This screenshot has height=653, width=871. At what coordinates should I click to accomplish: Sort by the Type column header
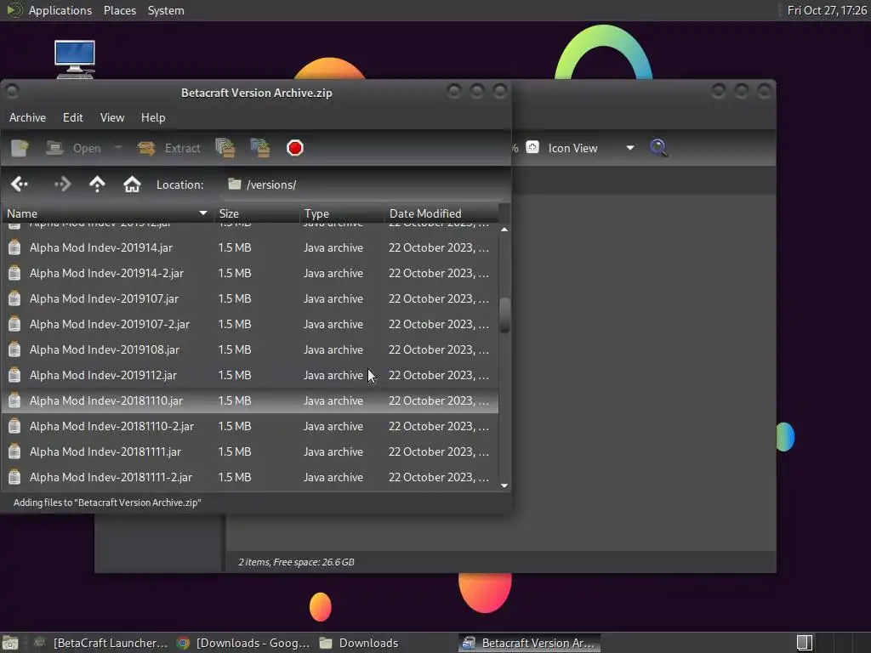[342, 213]
